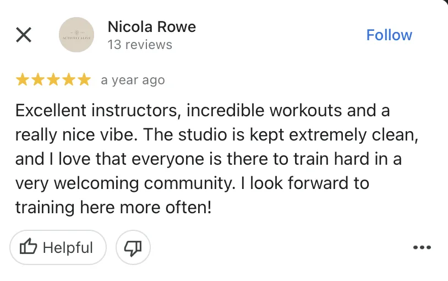
Task: Close the review with the X icon
Action: click(x=23, y=35)
